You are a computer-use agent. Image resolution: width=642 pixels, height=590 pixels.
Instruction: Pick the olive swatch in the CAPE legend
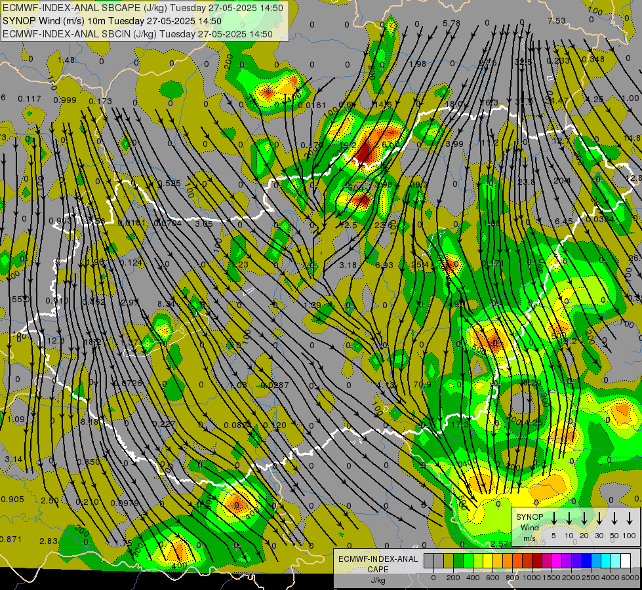[x=449, y=560]
